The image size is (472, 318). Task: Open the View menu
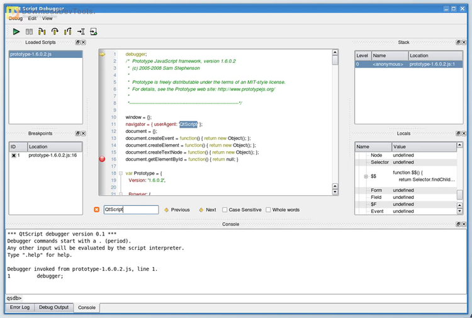click(x=47, y=18)
